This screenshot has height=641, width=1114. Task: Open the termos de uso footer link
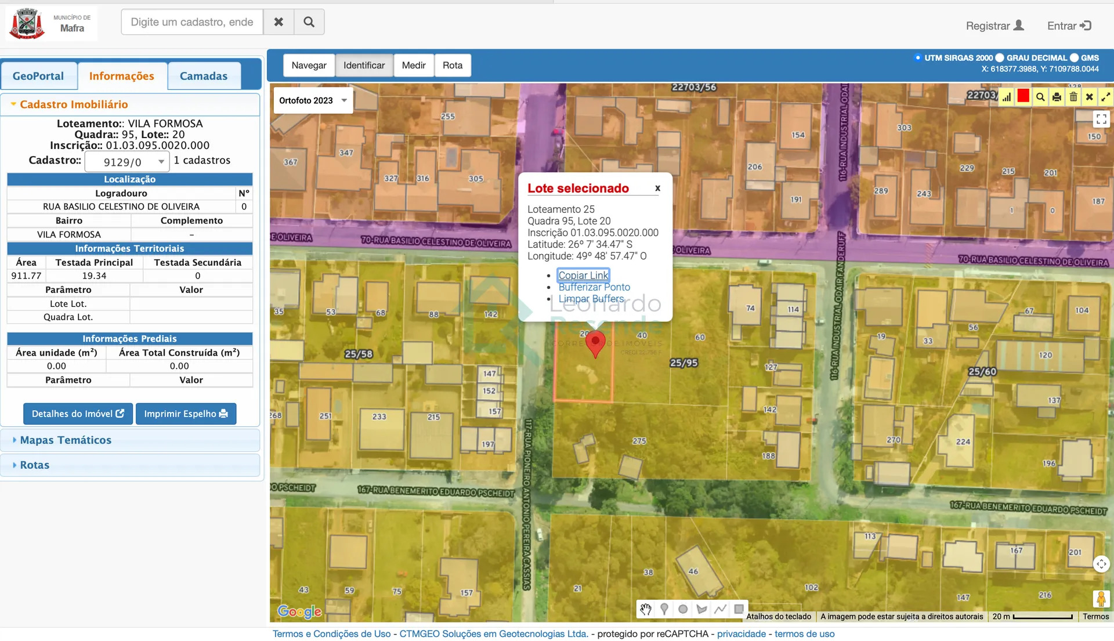point(805,634)
